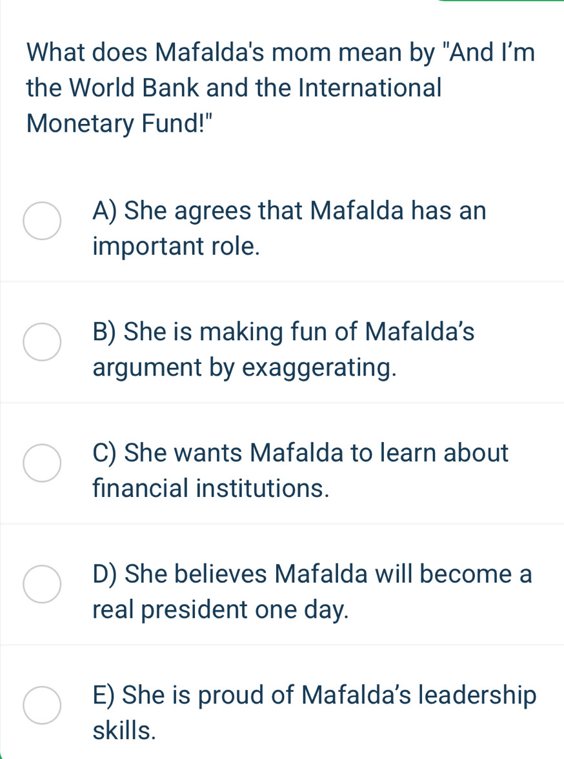Click answer text 'She is proud of Mafalda's leadership'
The width and height of the screenshot is (564, 759).
(314, 695)
